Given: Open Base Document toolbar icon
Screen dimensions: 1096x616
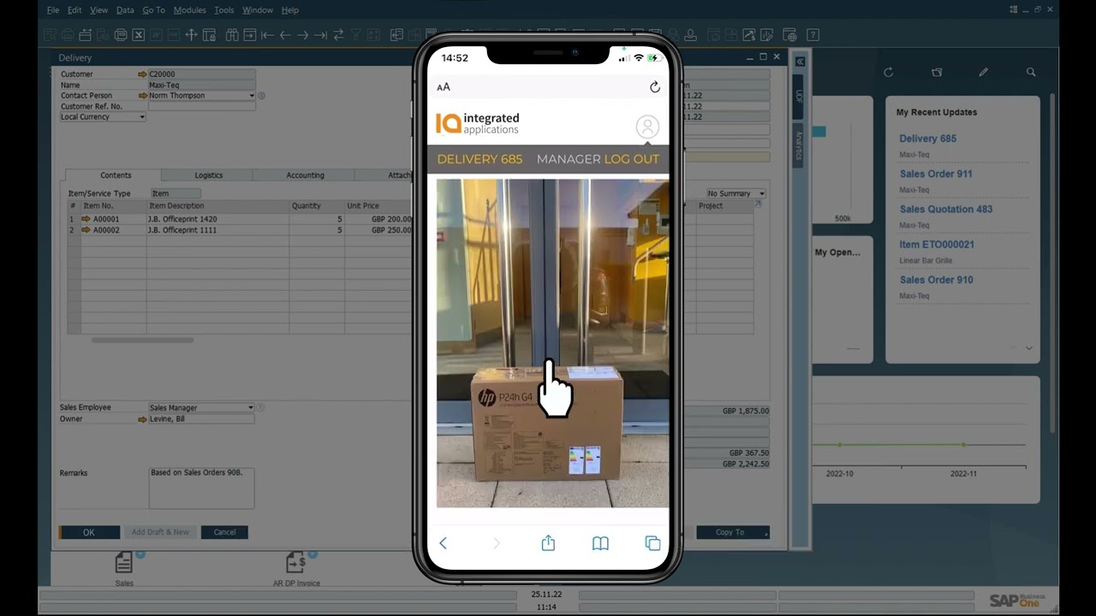Looking at the screenshot, I should point(396,35).
